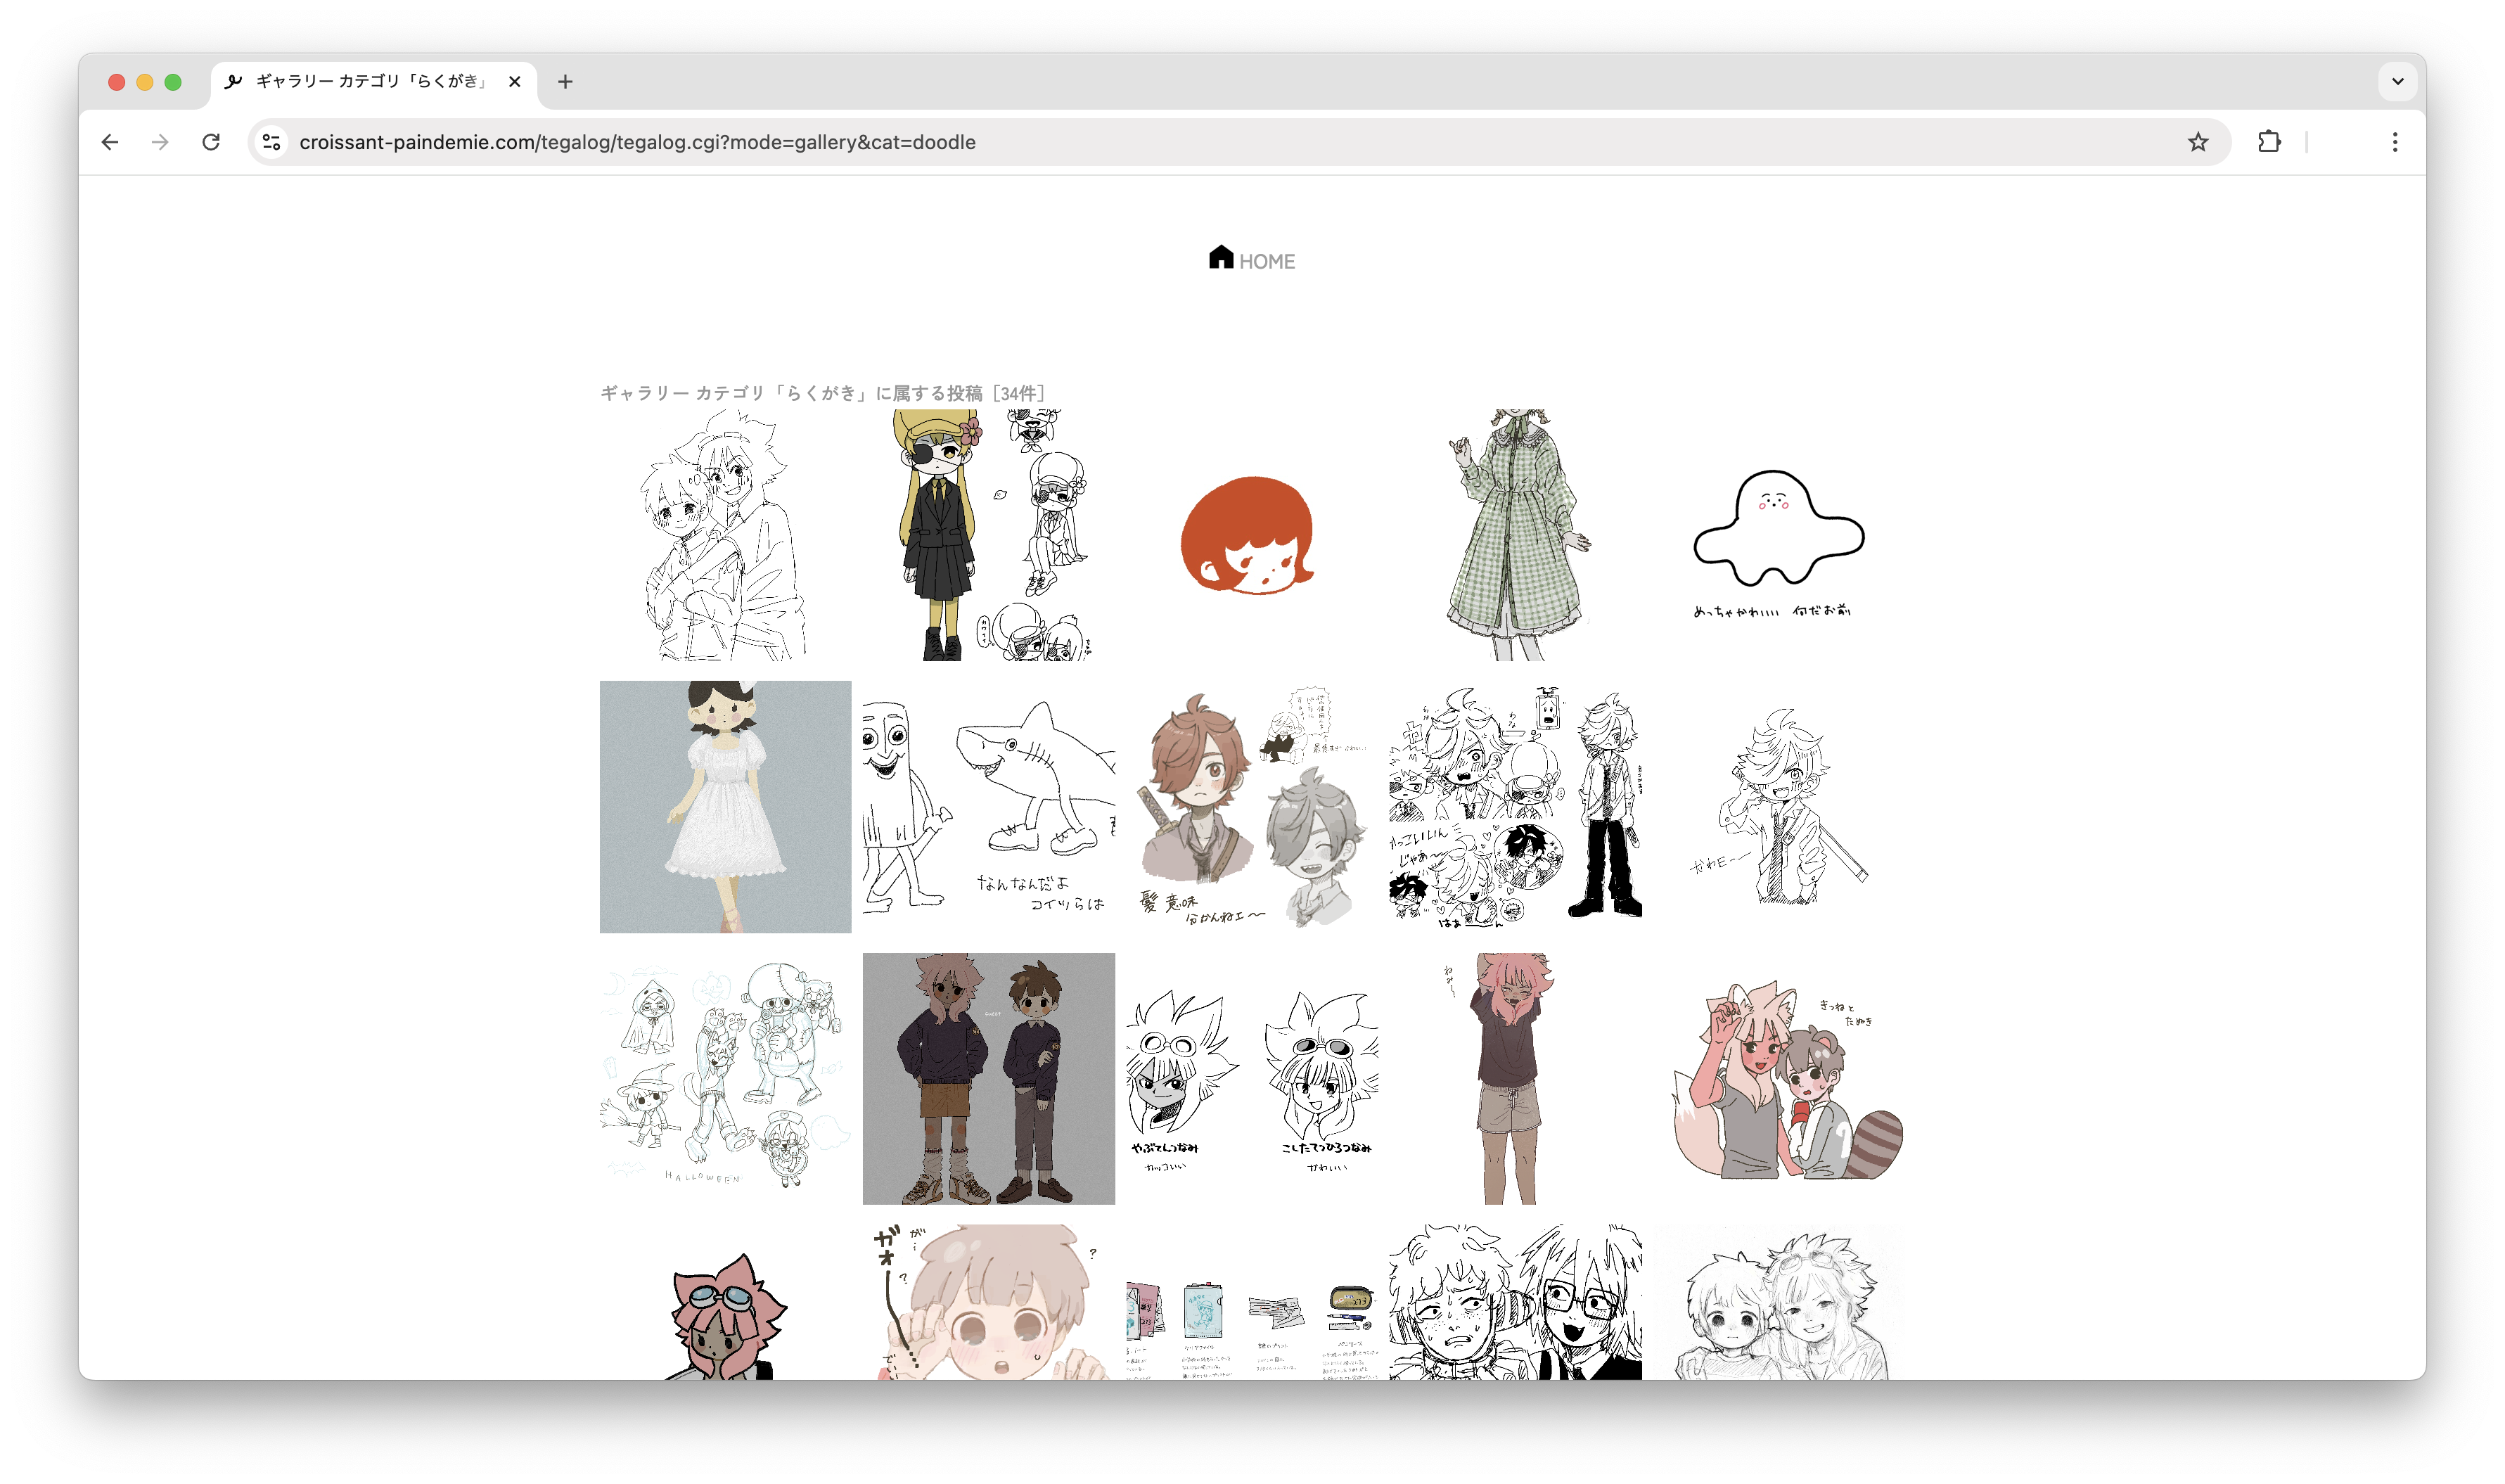Open the girl in white dress thumbnail
Screen dimensions: 2505x1484
tap(726, 807)
